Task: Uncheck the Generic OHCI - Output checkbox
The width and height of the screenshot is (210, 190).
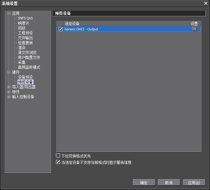Action: pos(61,29)
